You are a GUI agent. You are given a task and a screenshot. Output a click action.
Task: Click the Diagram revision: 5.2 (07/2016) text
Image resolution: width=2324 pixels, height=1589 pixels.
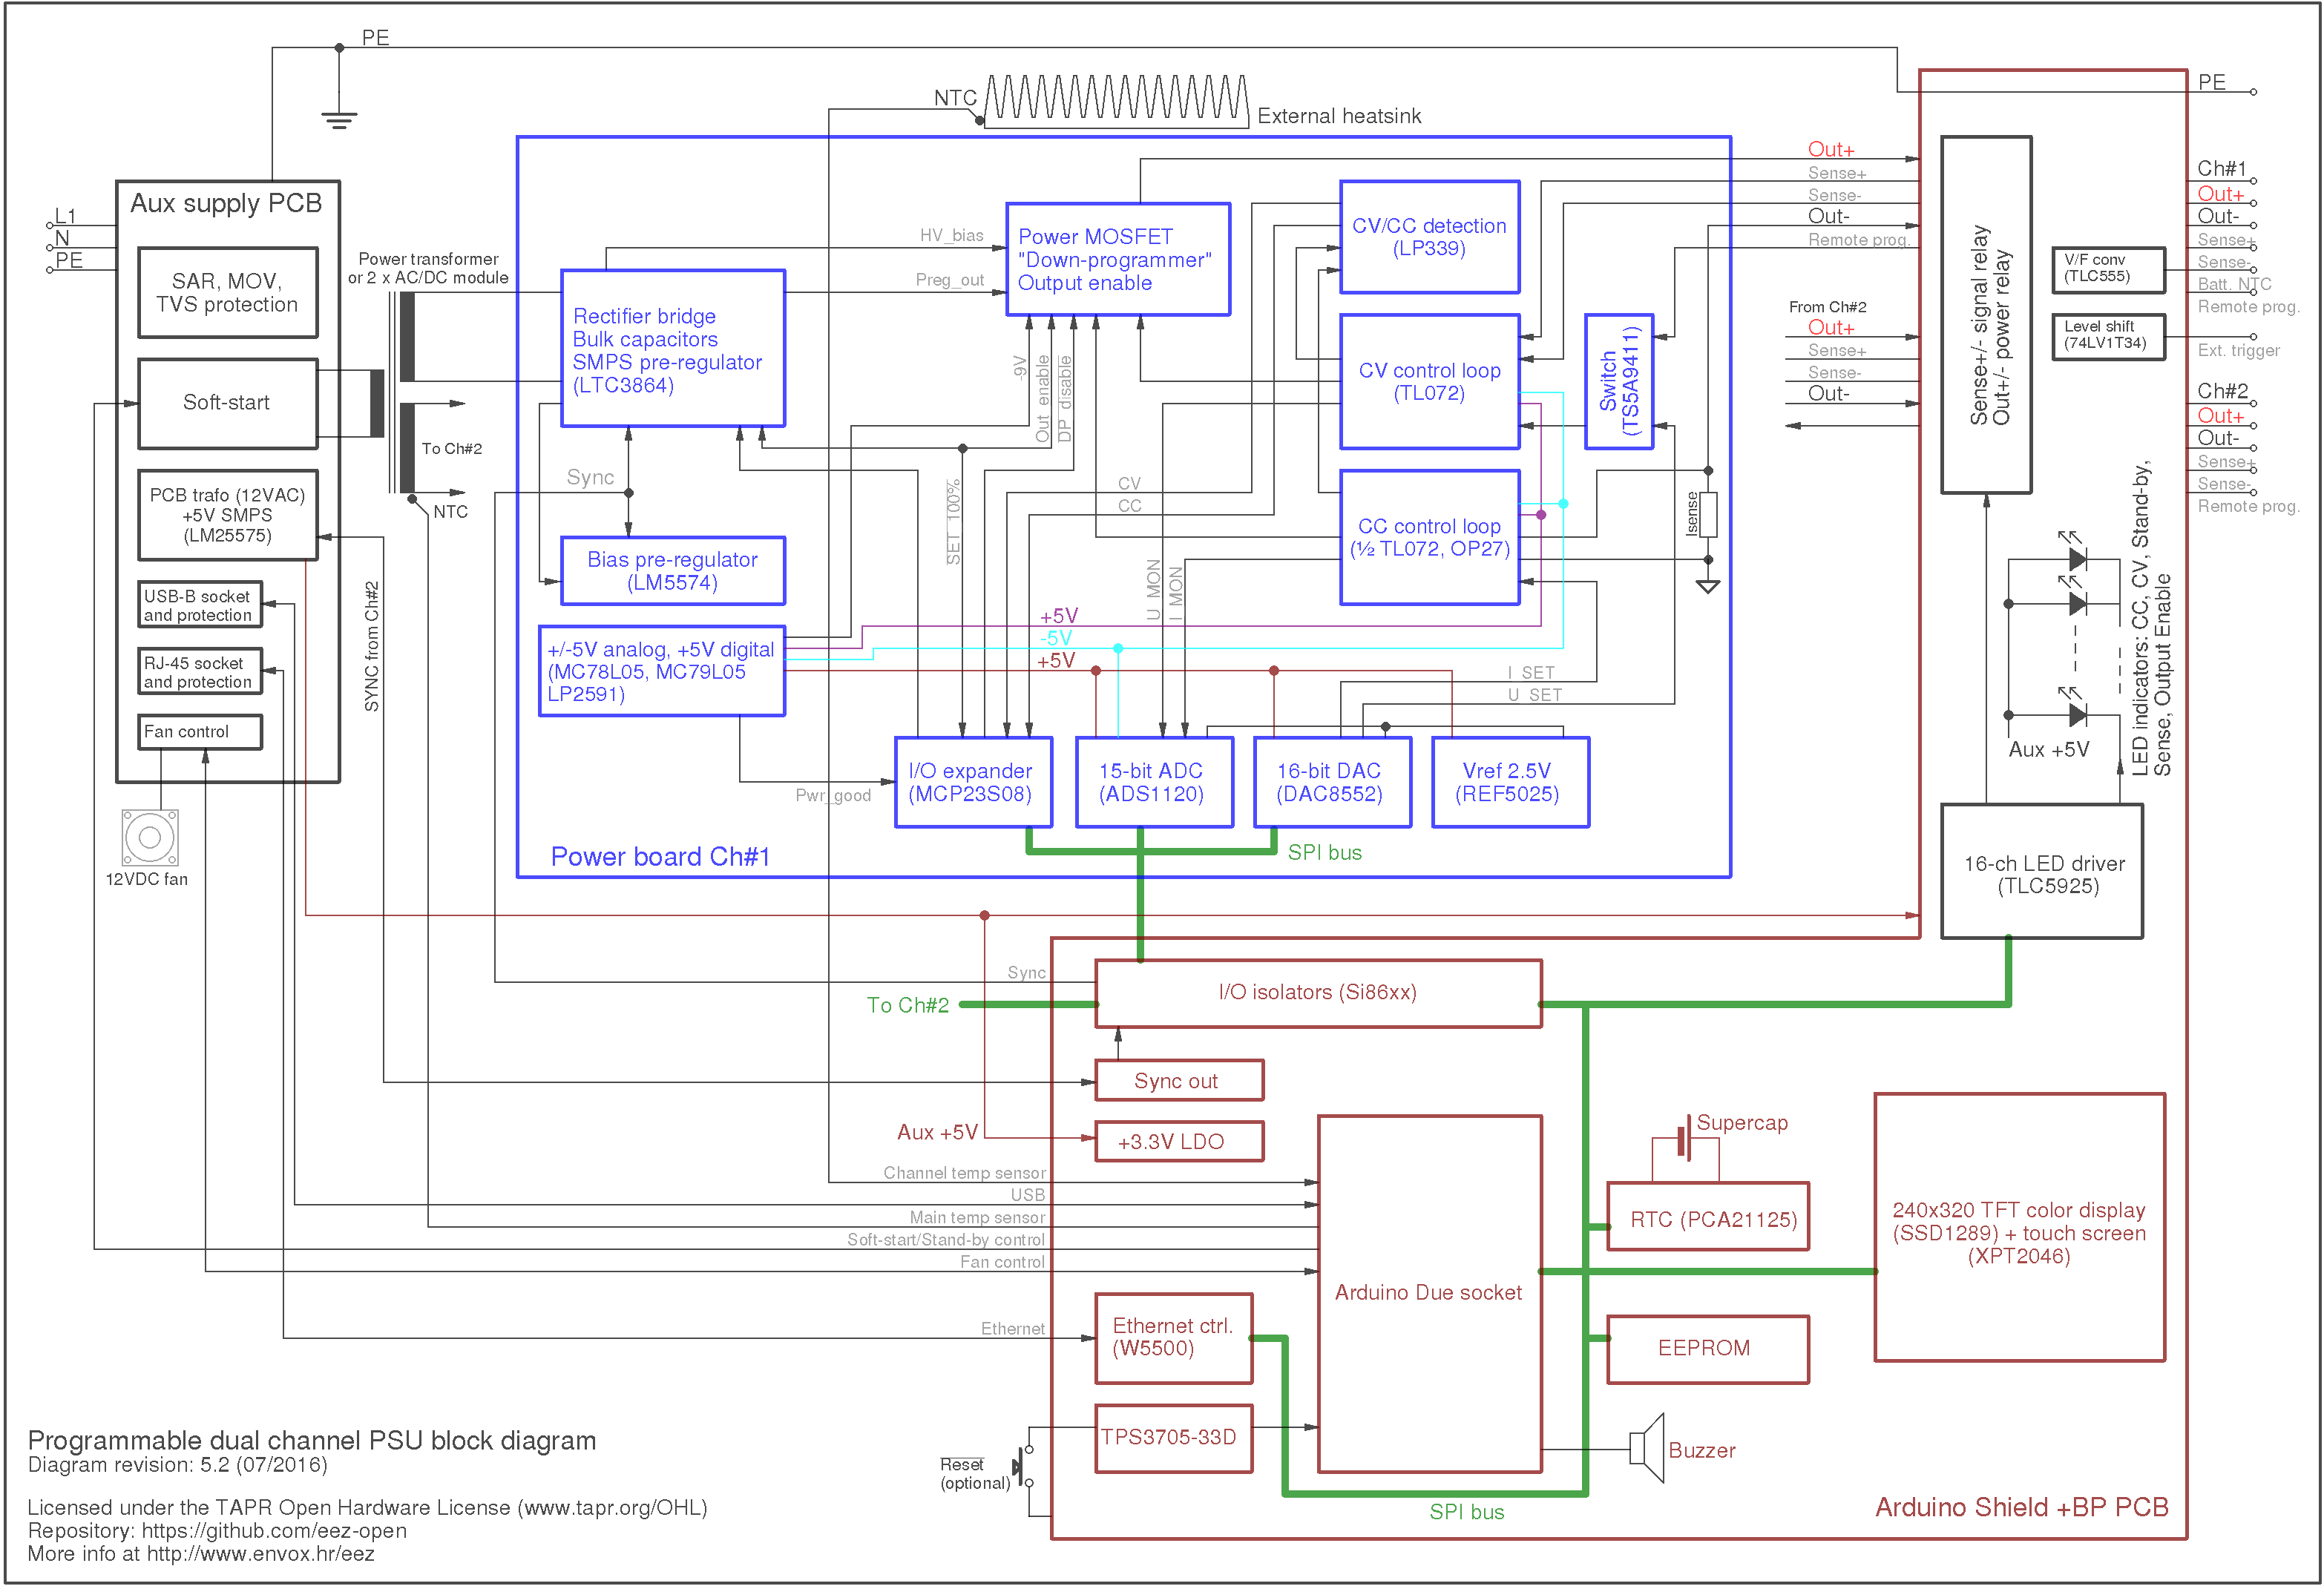pyautogui.click(x=177, y=1465)
